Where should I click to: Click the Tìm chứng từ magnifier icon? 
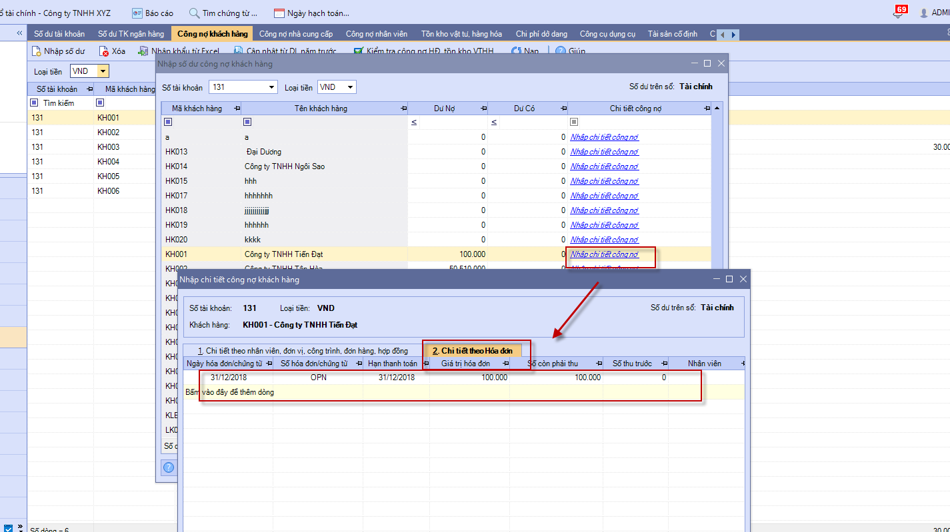(195, 13)
